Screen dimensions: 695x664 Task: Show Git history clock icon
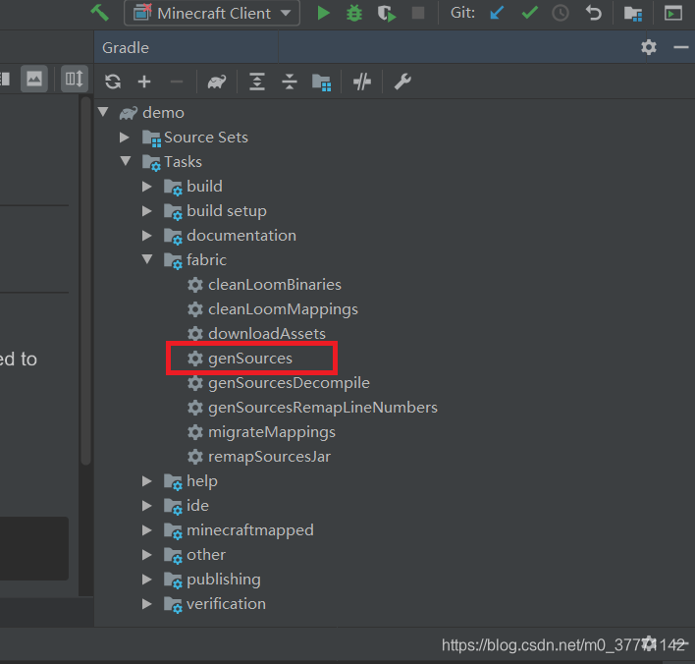[x=561, y=13]
